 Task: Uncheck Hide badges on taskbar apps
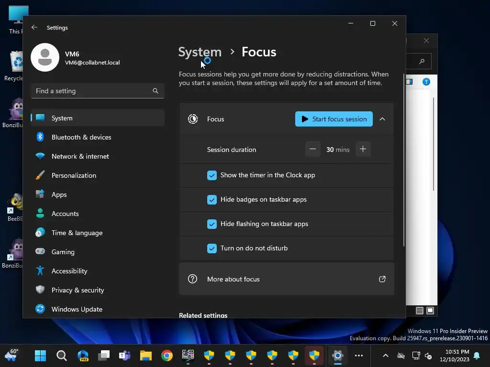(x=212, y=199)
